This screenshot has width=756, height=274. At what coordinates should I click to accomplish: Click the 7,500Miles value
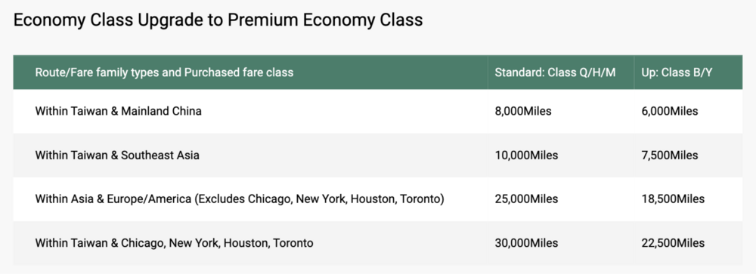[x=670, y=155]
